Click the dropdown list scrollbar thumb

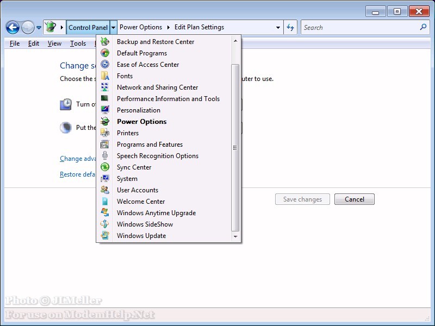(235, 147)
